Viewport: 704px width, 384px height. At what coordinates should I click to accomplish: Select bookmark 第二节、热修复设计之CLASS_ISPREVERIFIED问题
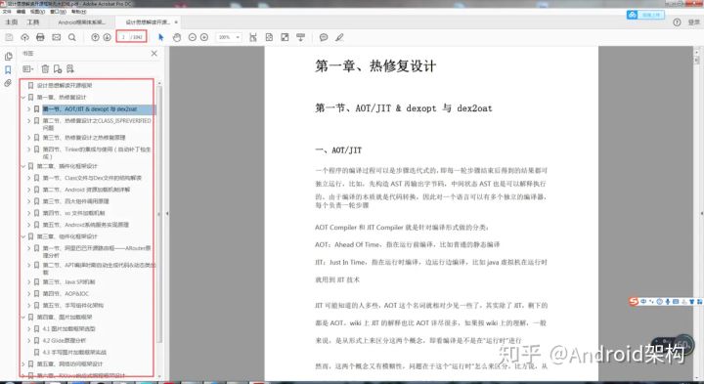tap(97, 124)
